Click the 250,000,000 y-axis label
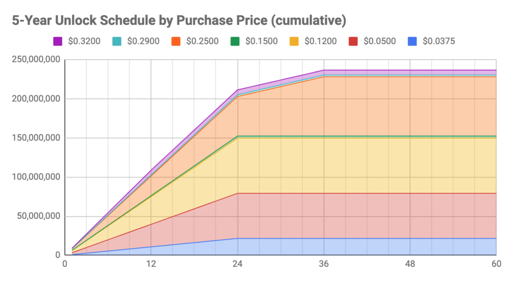 [36, 59]
